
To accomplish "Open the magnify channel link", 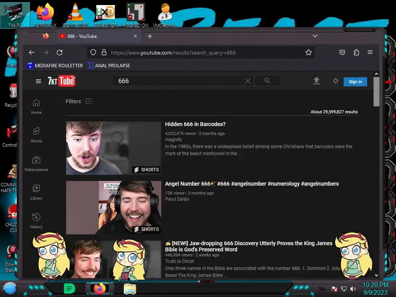I will click(173, 139).
